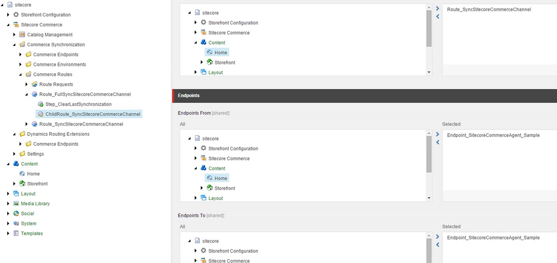
Task: Click the Social globe icon
Action: pyautogui.click(x=16, y=213)
